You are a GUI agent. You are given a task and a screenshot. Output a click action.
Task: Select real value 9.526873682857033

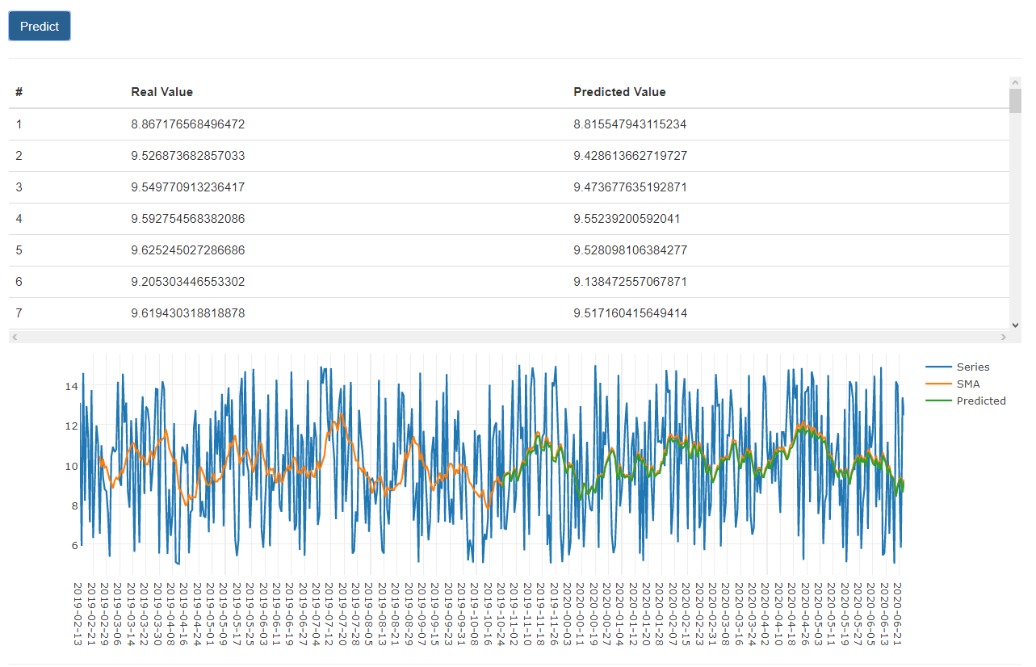point(188,156)
